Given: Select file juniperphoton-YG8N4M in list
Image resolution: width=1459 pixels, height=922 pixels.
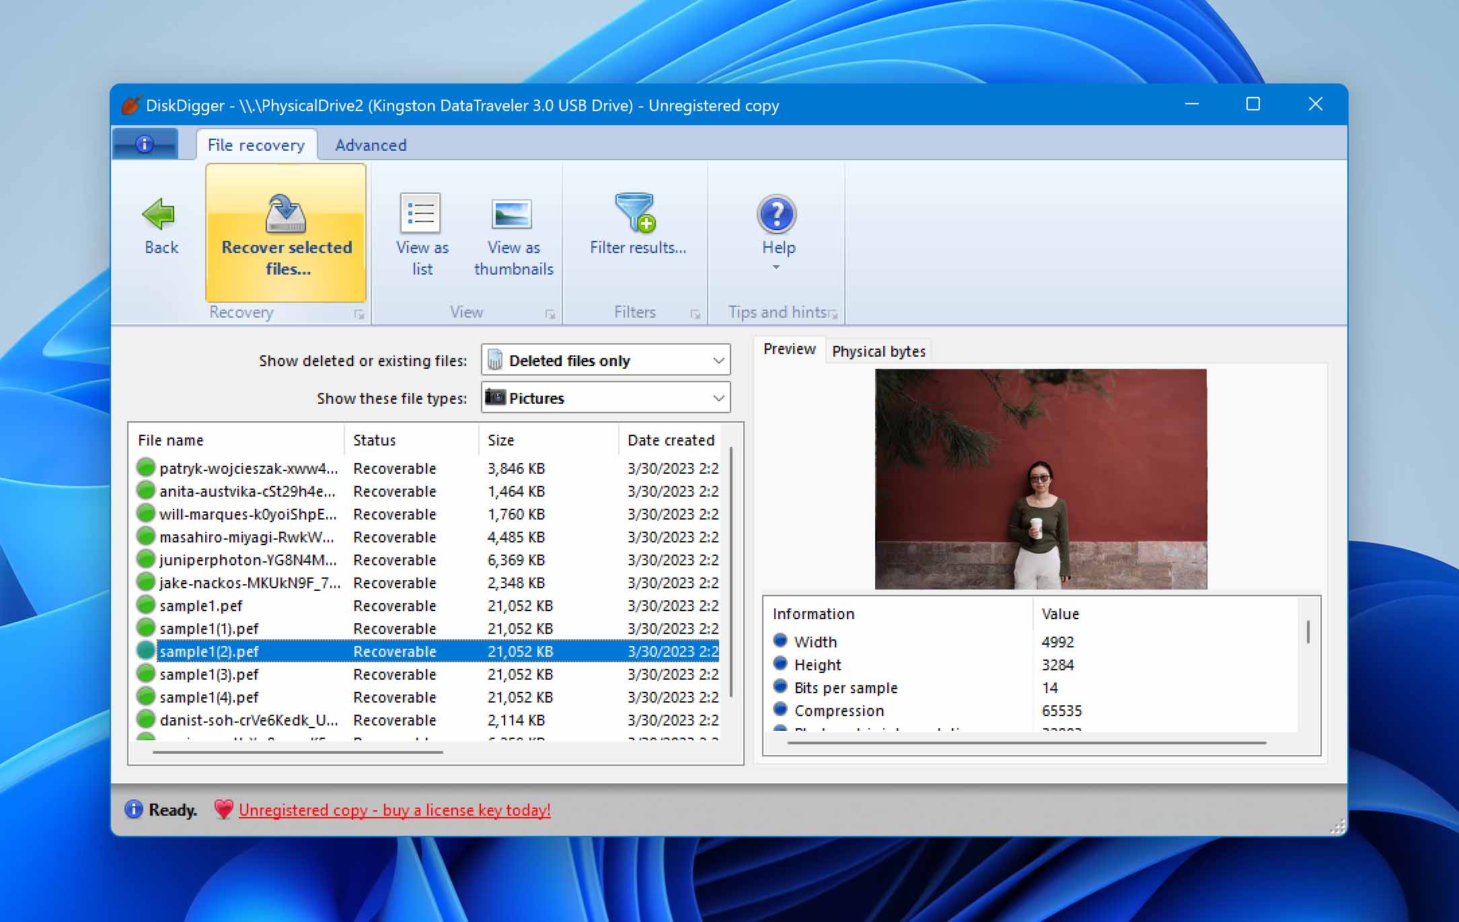Looking at the screenshot, I should pyautogui.click(x=248, y=560).
